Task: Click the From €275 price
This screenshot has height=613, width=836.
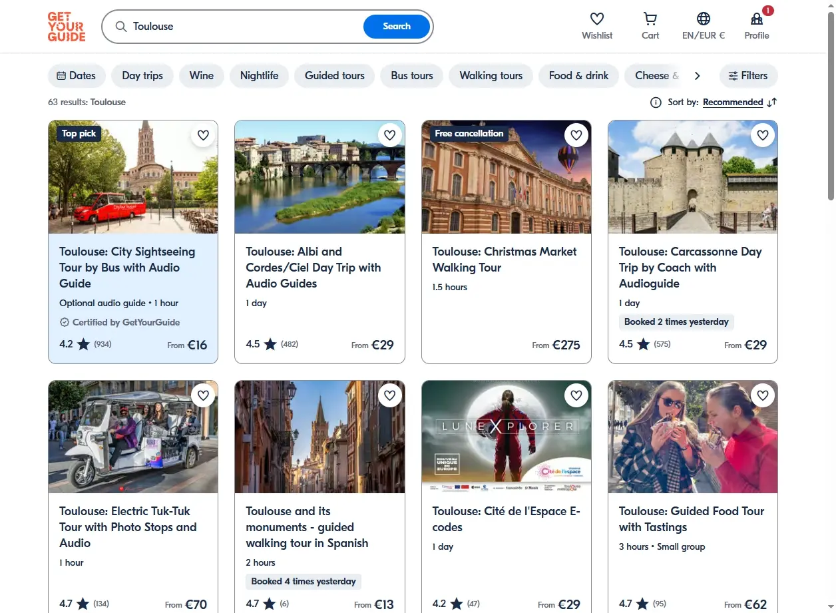Action: (x=556, y=345)
